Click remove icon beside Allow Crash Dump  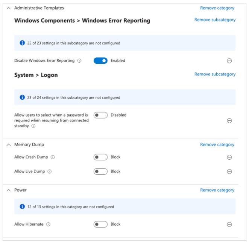[x=229, y=157]
